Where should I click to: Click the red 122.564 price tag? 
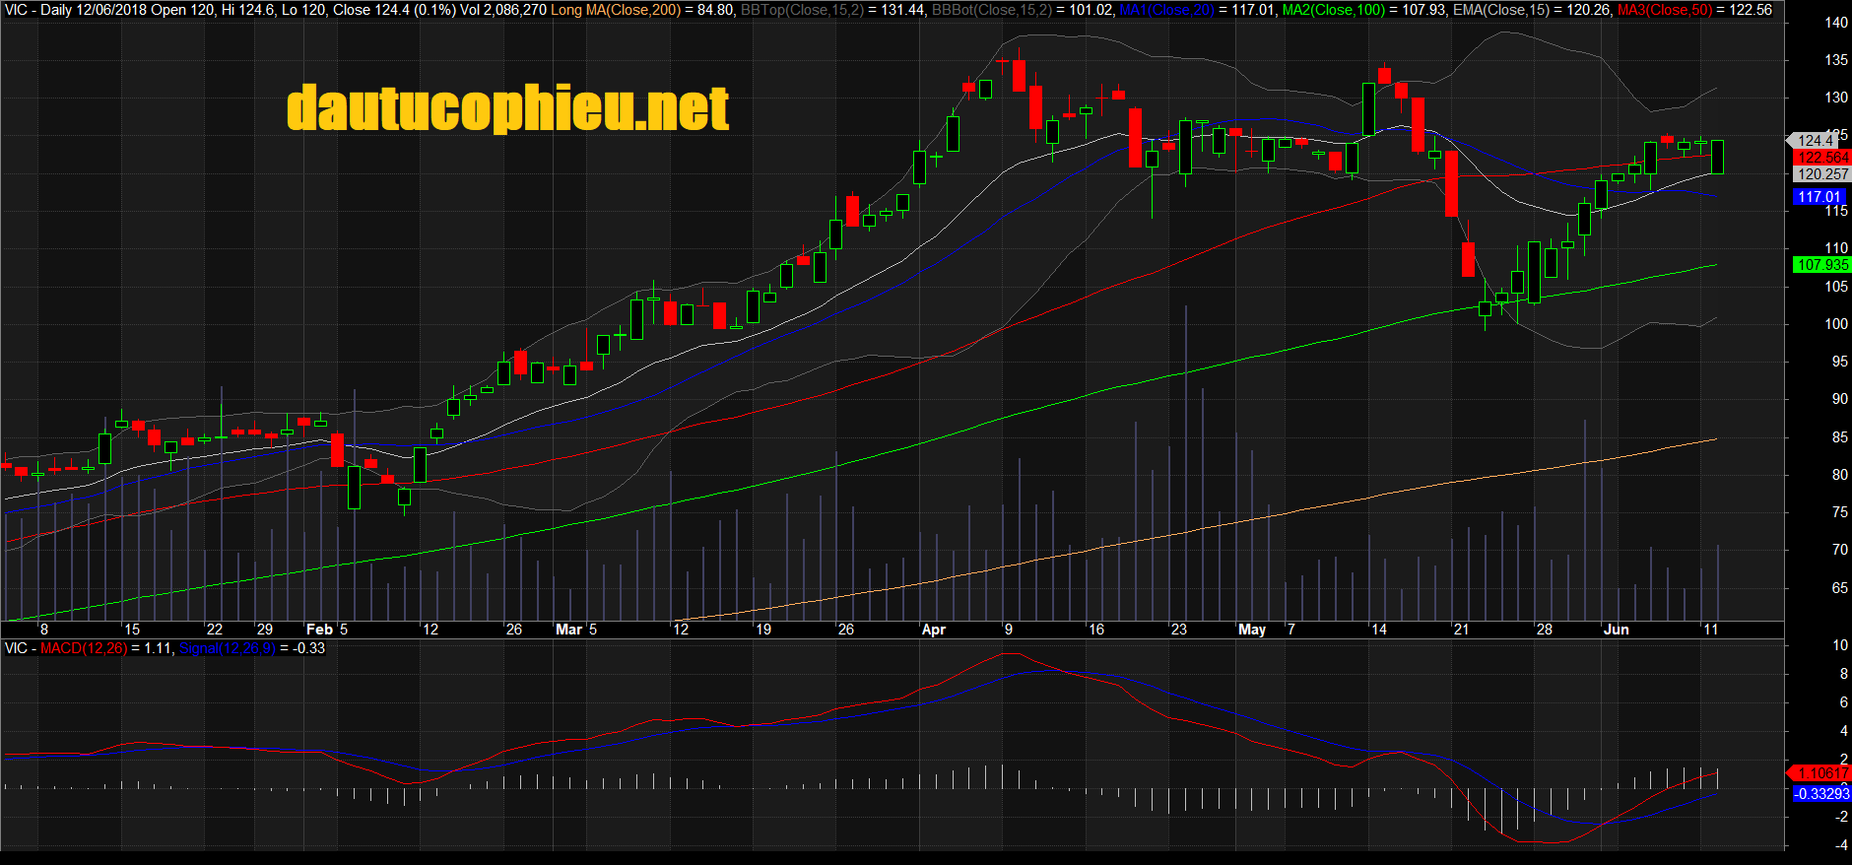coord(1822,158)
